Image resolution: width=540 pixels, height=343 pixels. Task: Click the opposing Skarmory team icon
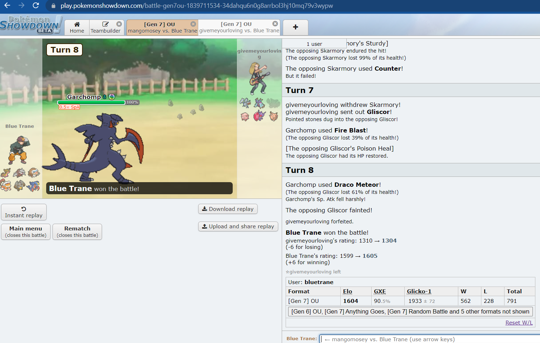[245, 103]
